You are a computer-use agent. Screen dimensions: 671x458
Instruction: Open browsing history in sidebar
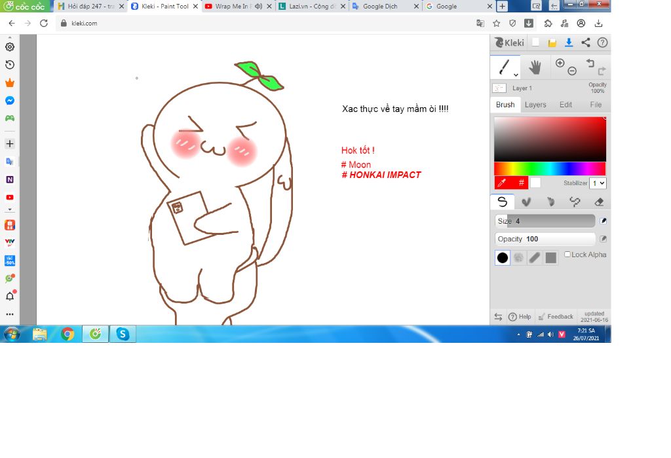coord(10,65)
